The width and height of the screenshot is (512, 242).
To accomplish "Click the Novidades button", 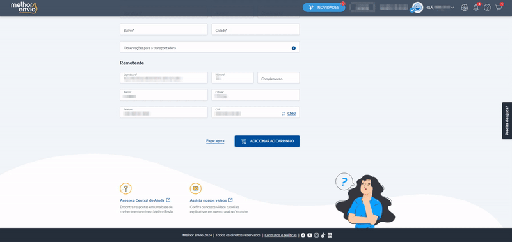I will click(x=324, y=8).
